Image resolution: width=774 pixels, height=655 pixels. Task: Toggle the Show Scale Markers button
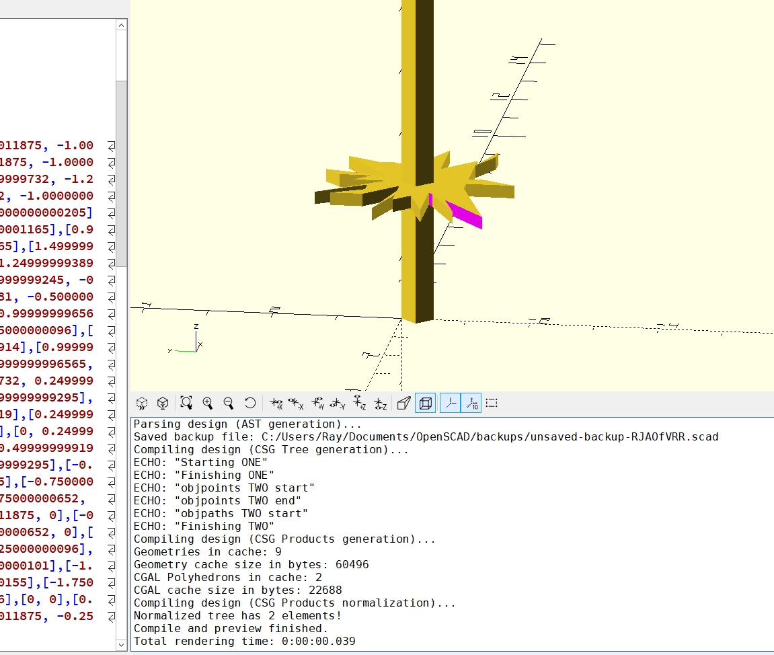tap(471, 403)
